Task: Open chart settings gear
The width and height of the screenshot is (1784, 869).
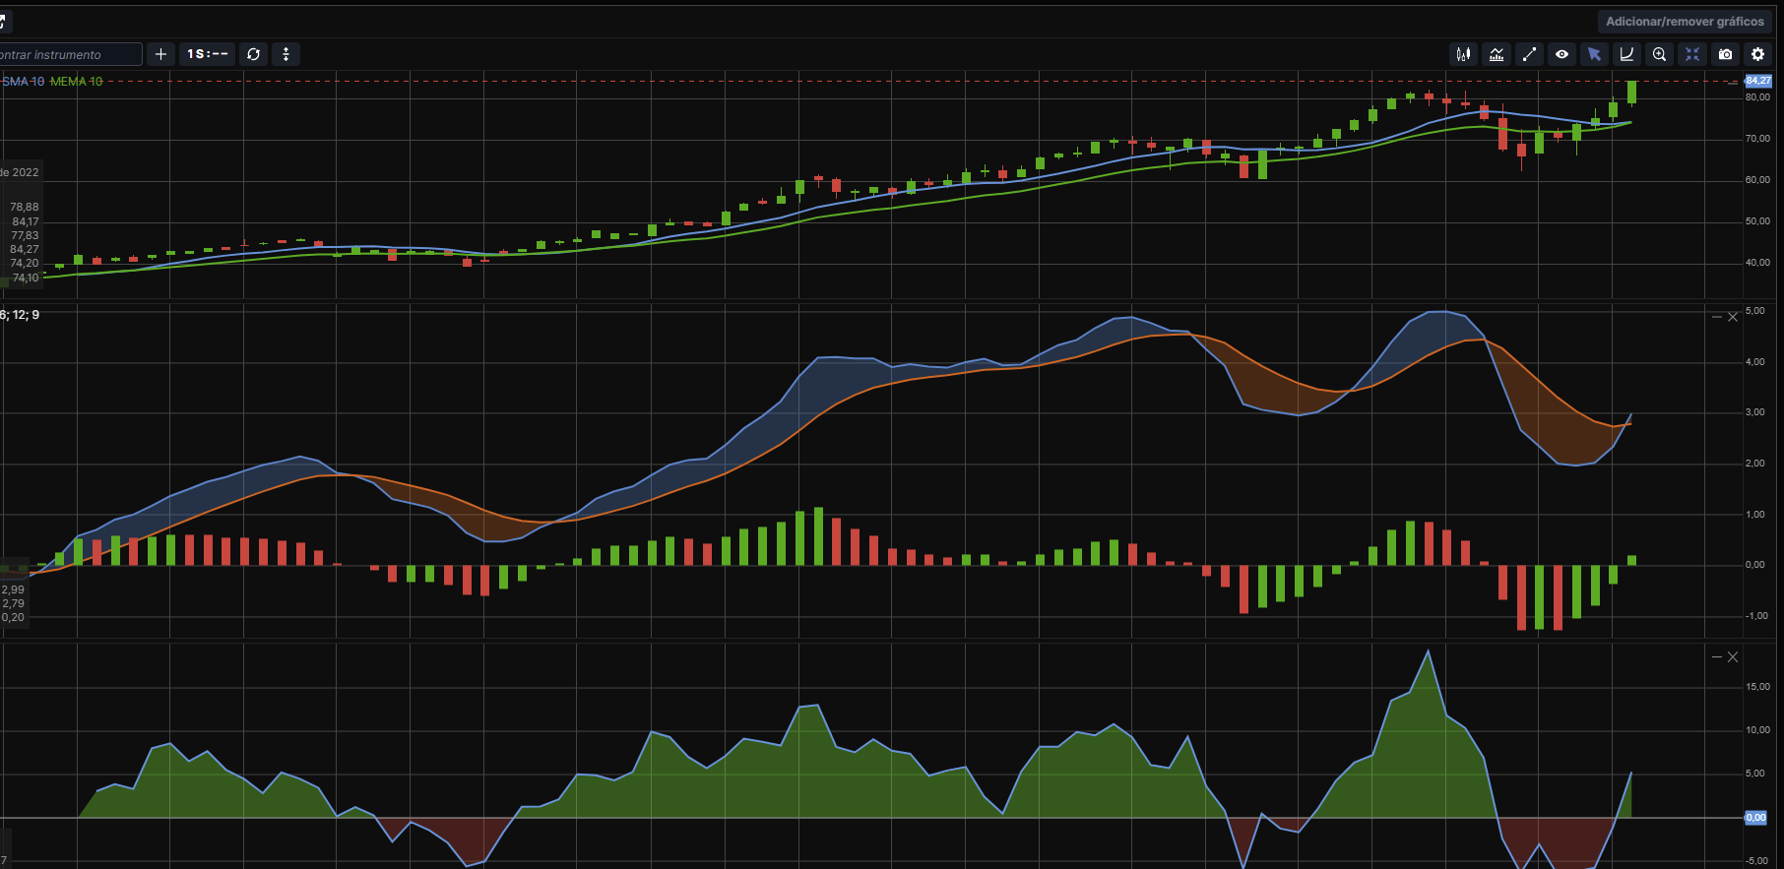Action: (x=1757, y=54)
